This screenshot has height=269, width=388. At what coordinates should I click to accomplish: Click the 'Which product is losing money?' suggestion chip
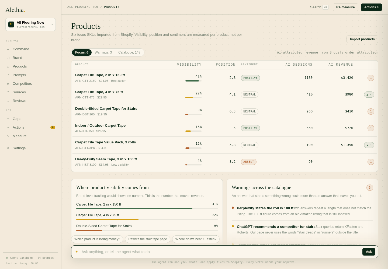coord(97,239)
